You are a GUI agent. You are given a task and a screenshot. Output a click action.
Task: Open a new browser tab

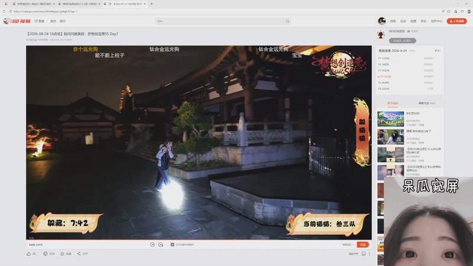(151, 4)
